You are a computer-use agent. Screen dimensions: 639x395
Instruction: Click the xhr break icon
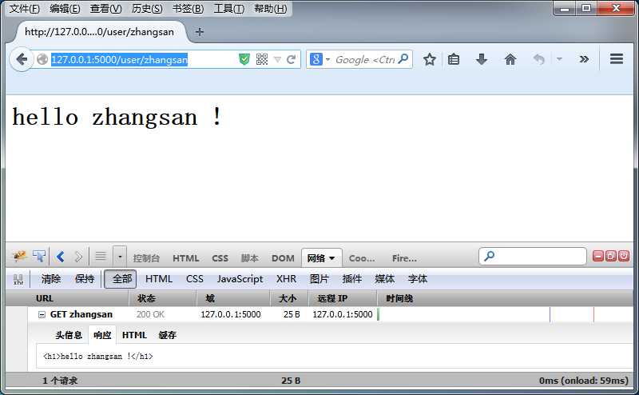[x=18, y=279]
